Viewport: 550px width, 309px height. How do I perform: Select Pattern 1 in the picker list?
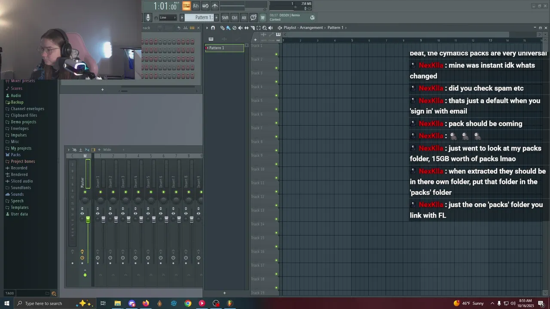[225, 48]
